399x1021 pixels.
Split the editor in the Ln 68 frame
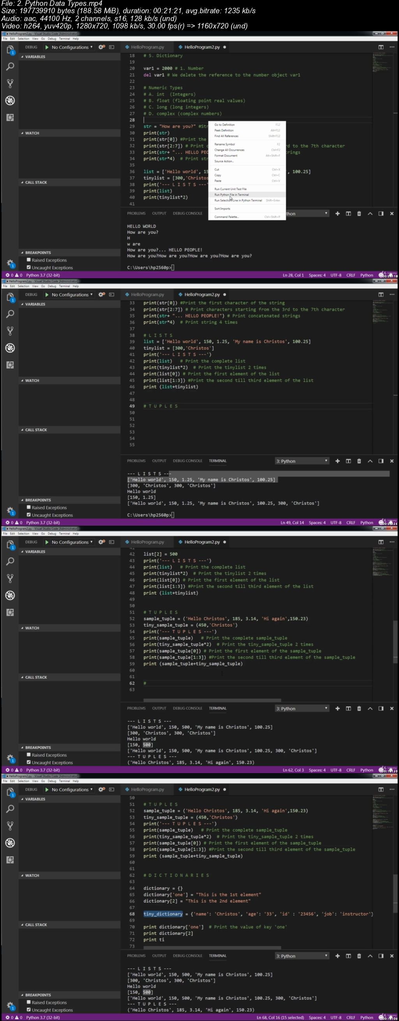381,790
